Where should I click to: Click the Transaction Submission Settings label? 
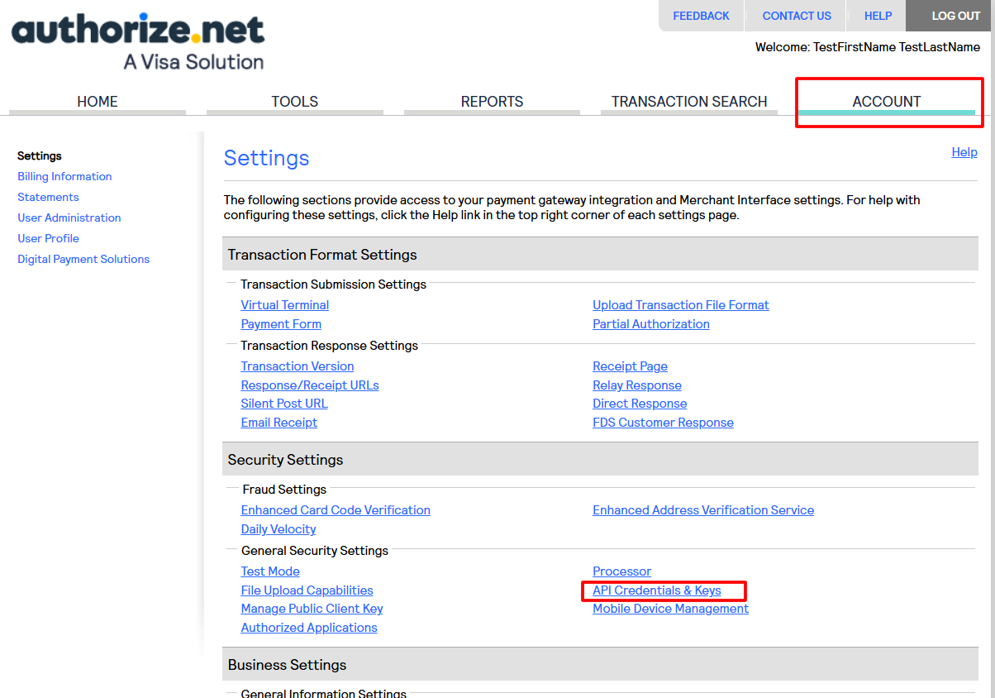tap(334, 284)
